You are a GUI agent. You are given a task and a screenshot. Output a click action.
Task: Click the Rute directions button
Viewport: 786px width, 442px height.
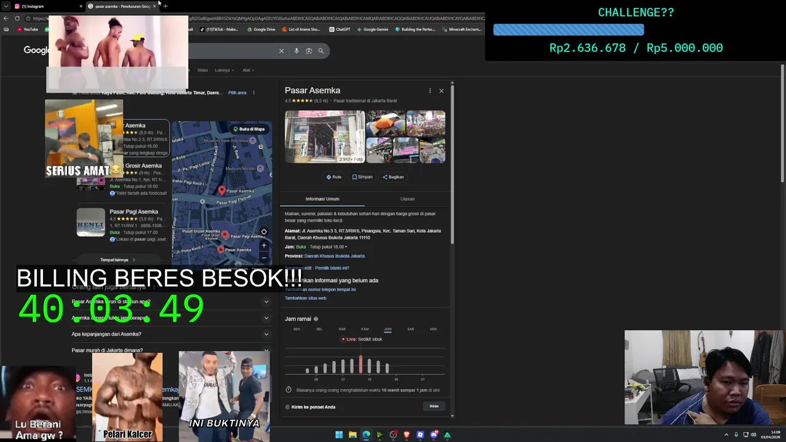coord(334,177)
